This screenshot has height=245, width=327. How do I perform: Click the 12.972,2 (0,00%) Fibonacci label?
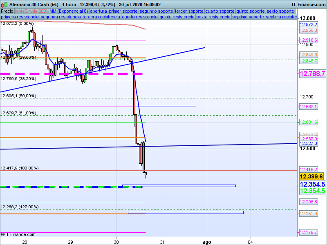(17, 24)
